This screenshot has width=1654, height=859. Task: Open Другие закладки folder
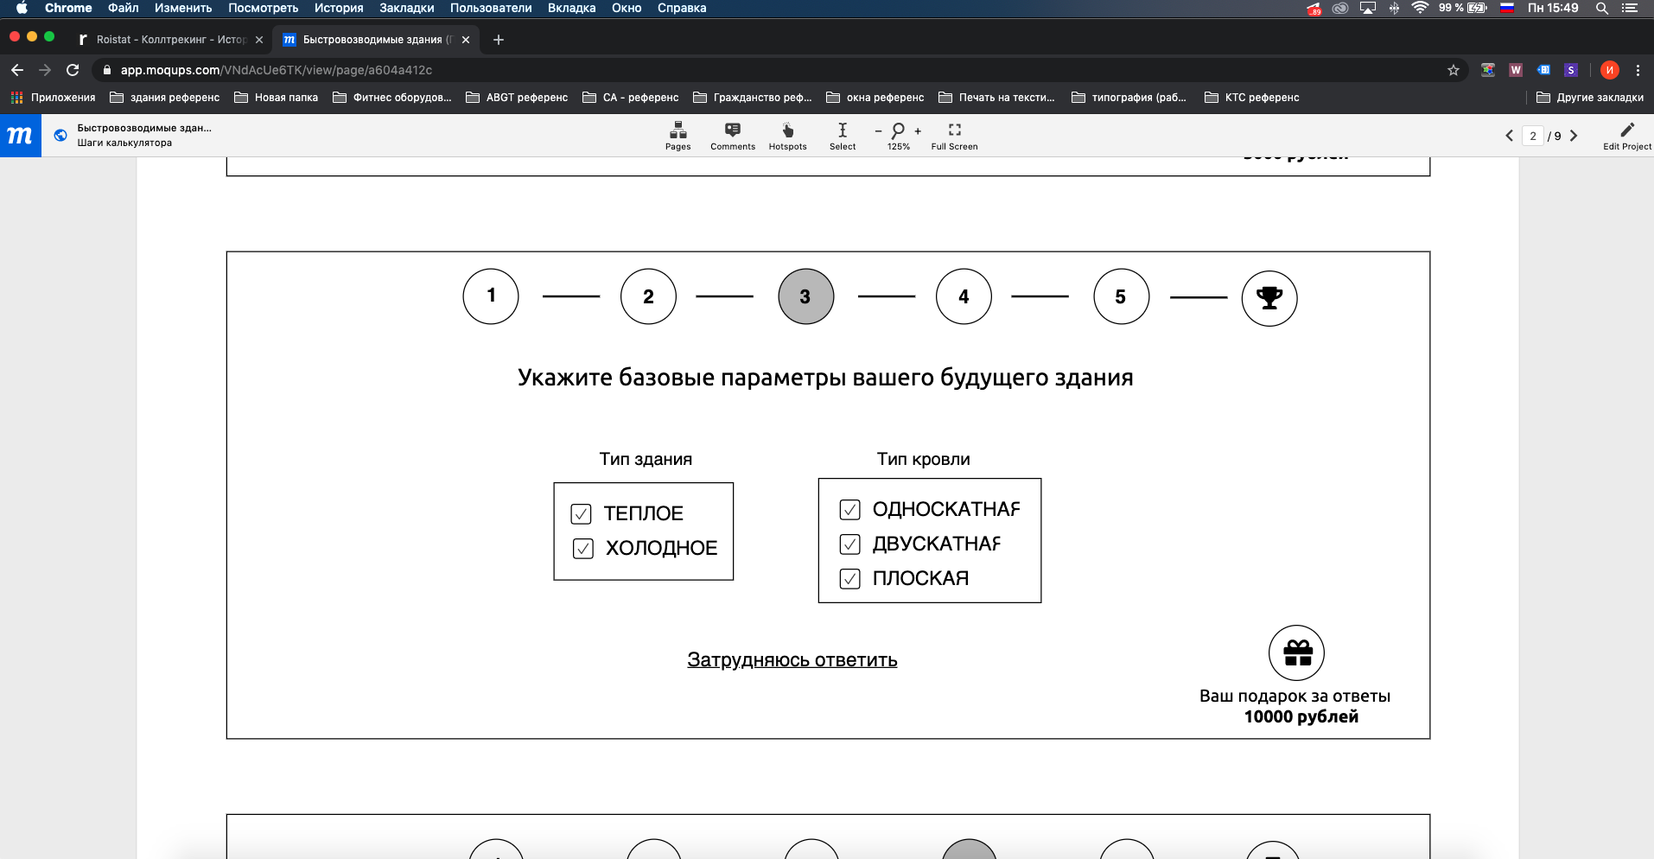1589,98
